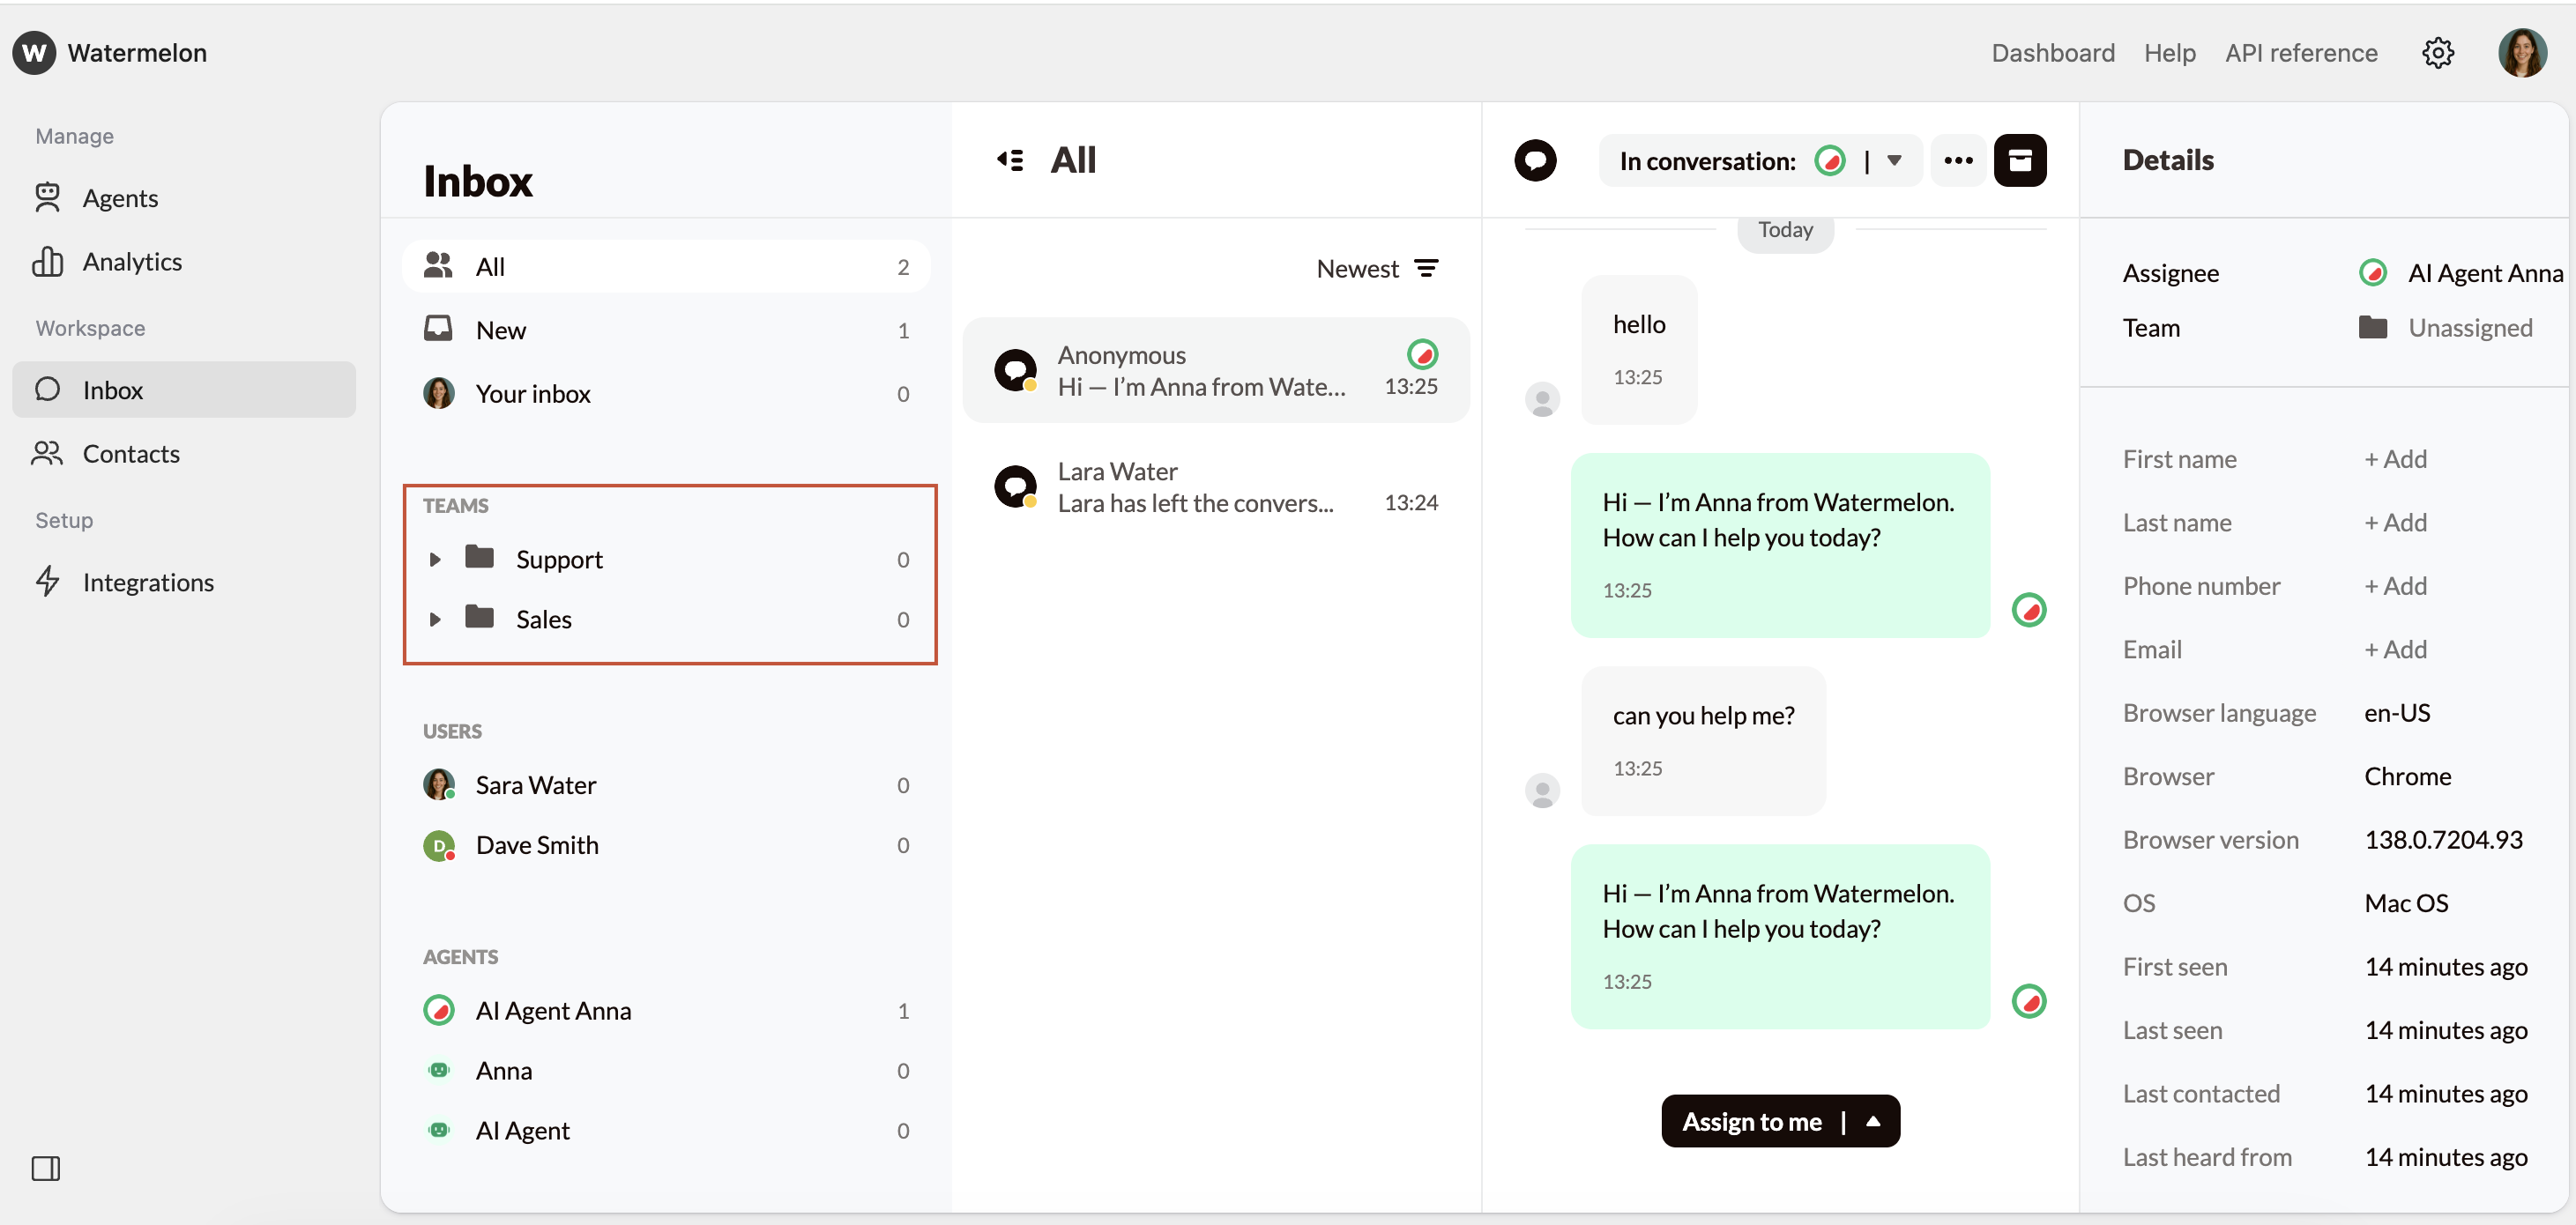This screenshot has height=1225, width=2576.
Task: Open the Inbox section in sidebar
Action: pos(112,390)
